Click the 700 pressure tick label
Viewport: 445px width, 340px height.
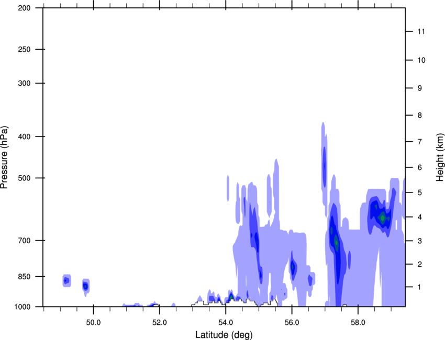coord(25,240)
